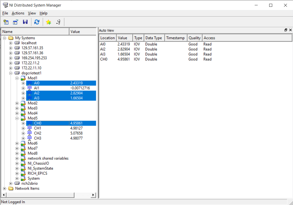Expand the CH2 channel node
Image resolution: width=293 pixels, height=205 pixels.
click(23, 133)
